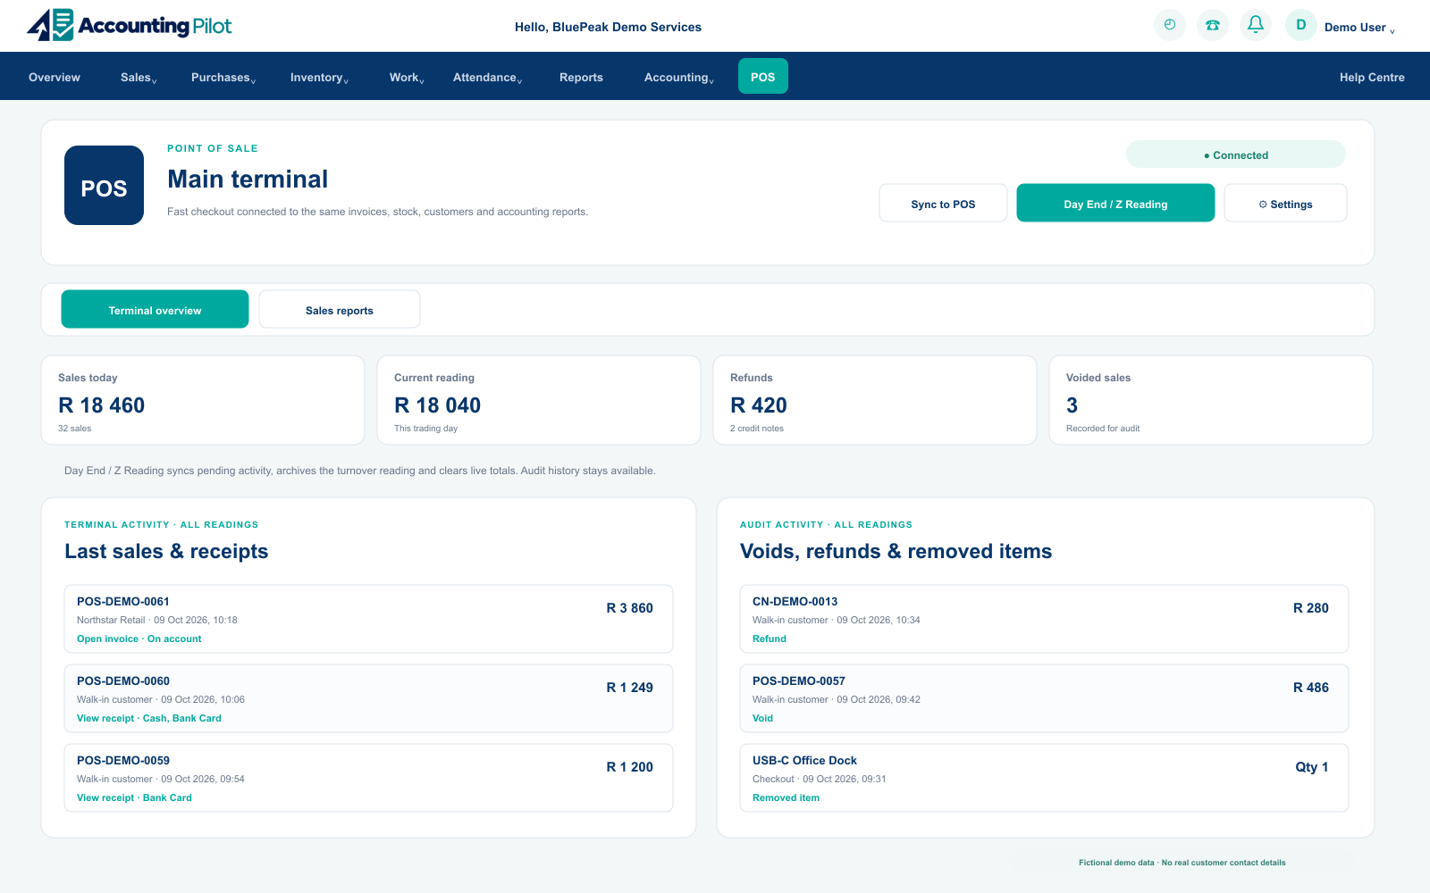Click the Connected status pill

click(1235, 154)
